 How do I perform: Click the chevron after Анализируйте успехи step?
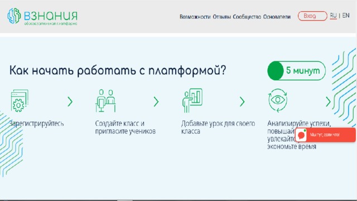point(328,102)
